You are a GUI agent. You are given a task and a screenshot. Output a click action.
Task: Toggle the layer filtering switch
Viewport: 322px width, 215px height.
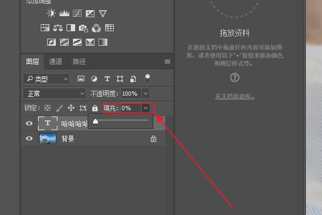coord(148,79)
